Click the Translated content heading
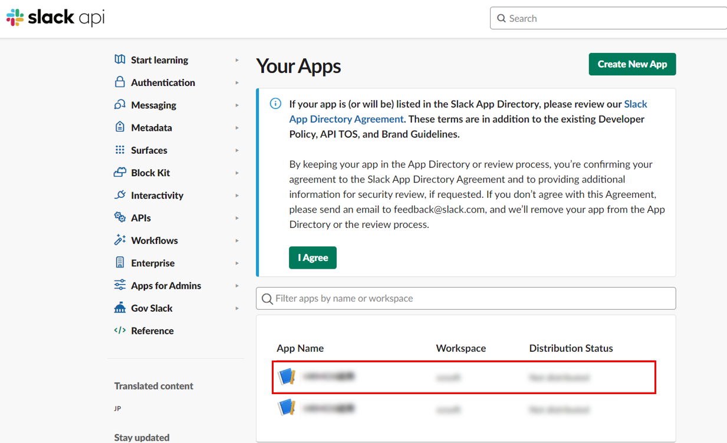Screen dimensions: 727x443 coord(154,386)
